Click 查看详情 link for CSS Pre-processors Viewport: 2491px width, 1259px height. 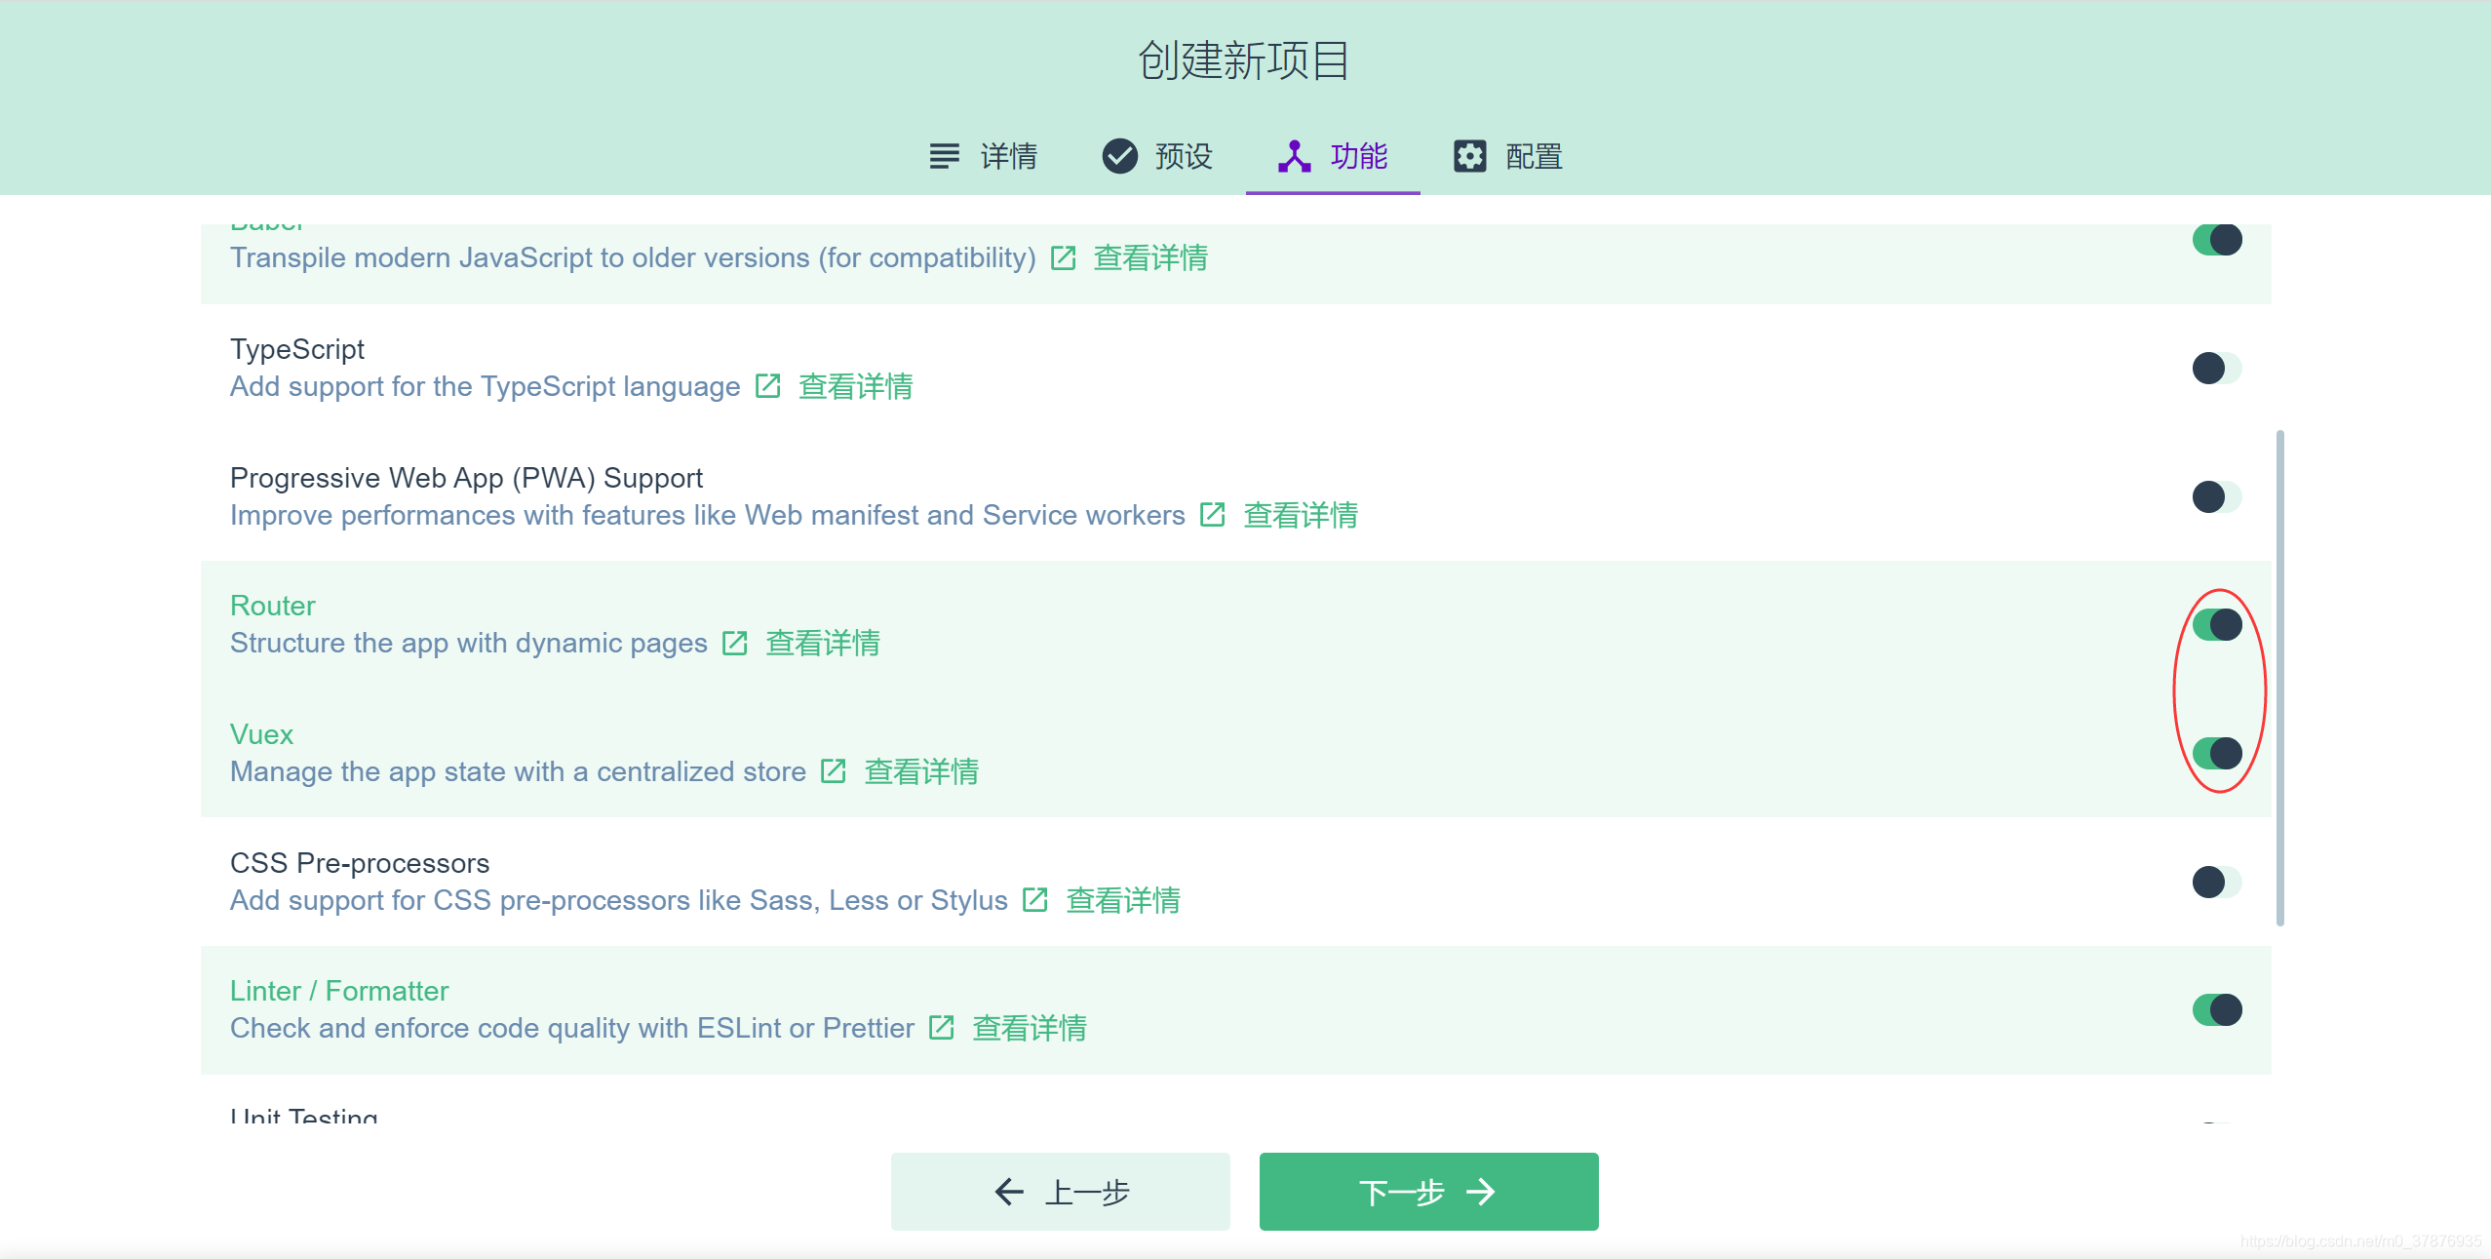coord(1123,901)
